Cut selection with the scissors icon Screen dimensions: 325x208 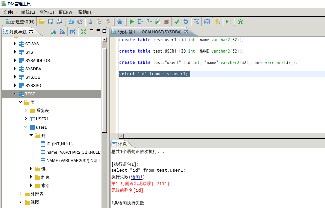90,22
